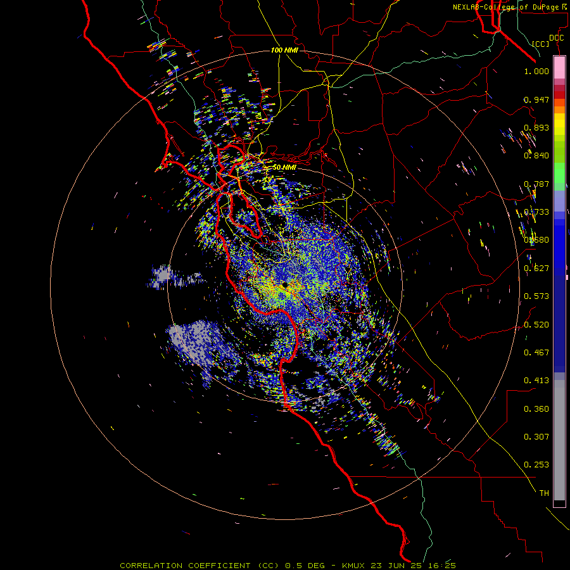Pick the bright green swatch above 0.787
The height and width of the screenshot is (570, 570).
(559, 173)
